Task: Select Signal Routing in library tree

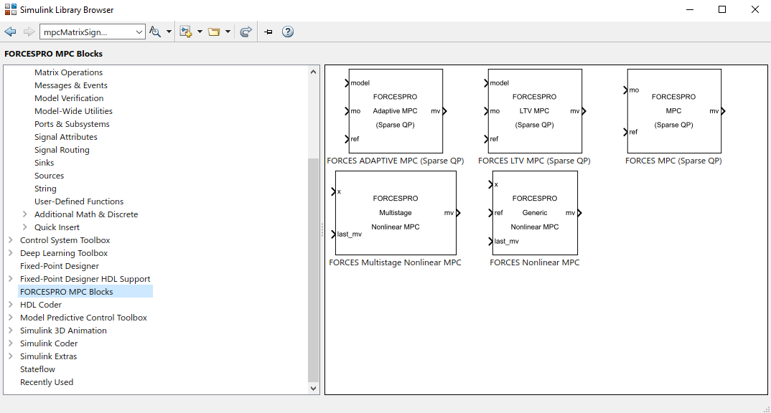Action: (62, 150)
